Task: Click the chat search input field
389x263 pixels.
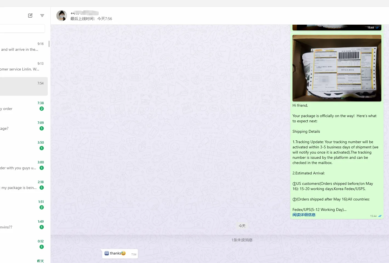Action: [x=22, y=29]
